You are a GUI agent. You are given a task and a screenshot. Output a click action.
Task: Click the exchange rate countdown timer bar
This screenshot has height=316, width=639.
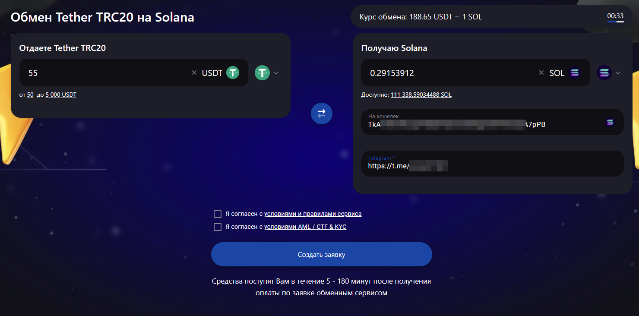point(615,21)
